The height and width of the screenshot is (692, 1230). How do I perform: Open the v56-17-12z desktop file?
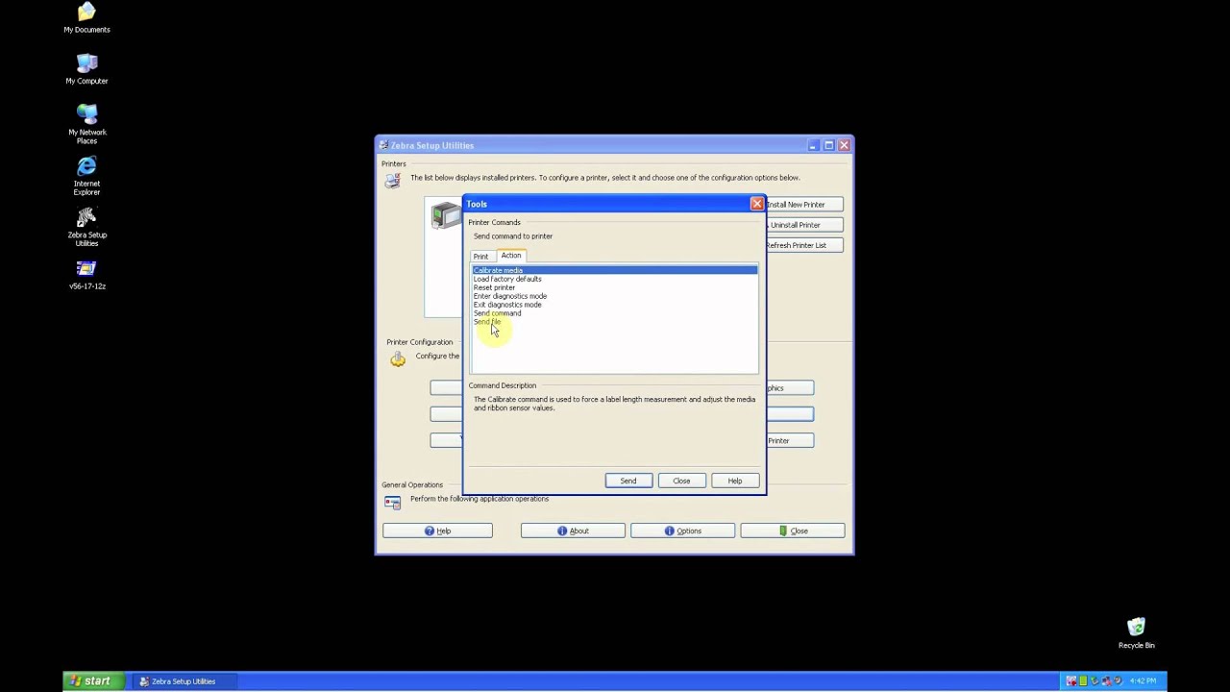pyautogui.click(x=86, y=275)
